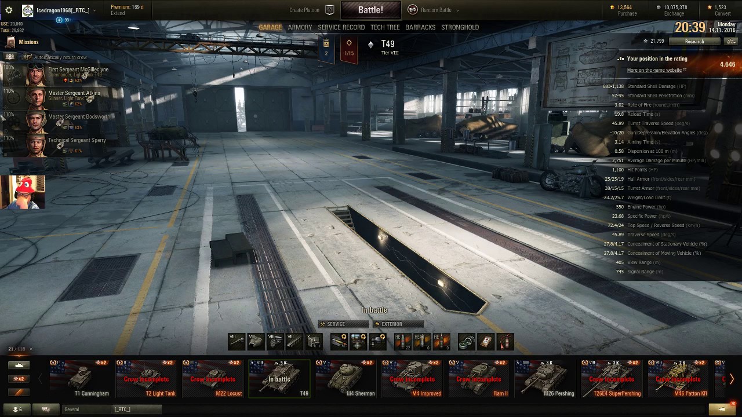This screenshot has width=742, height=417.
Task: Switch to the GARAGE tab
Action: point(270,27)
